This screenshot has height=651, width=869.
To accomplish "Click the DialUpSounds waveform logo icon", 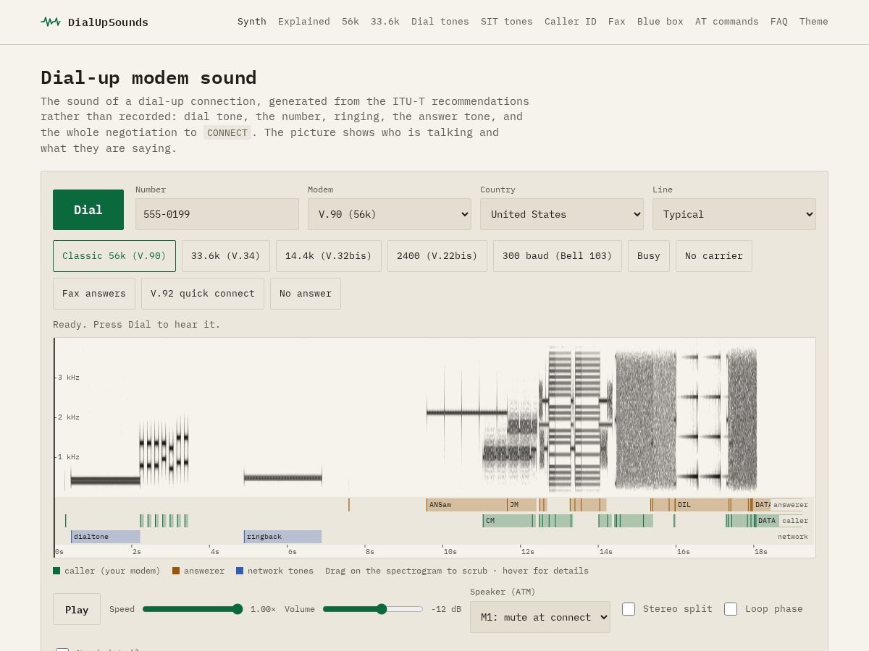I will pyautogui.click(x=51, y=22).
